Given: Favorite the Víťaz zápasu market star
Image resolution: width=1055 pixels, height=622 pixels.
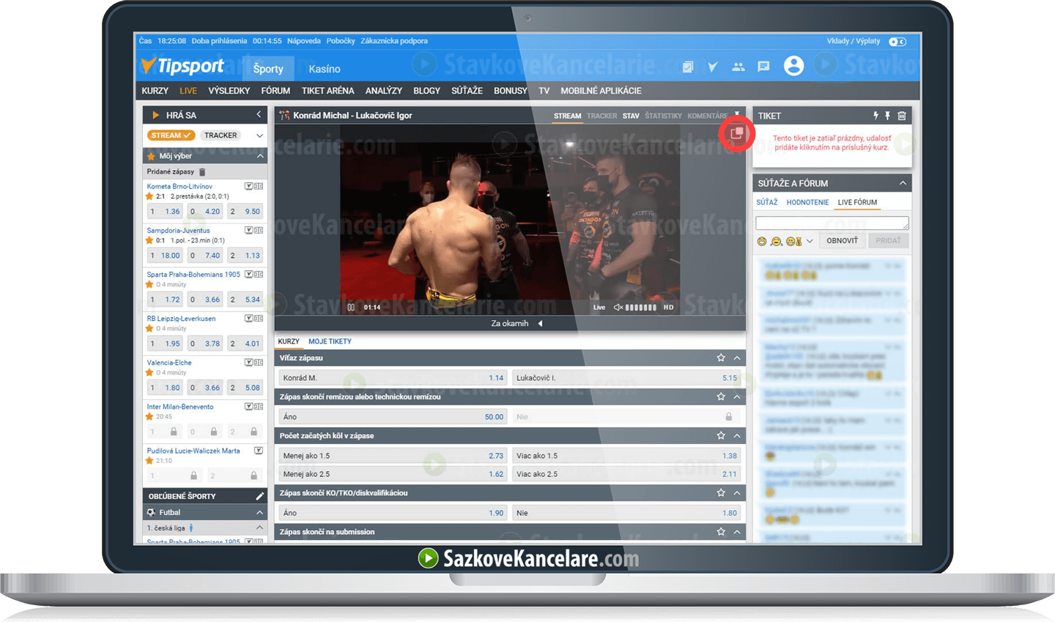Looking at the screenshot, I should [721, 358].
